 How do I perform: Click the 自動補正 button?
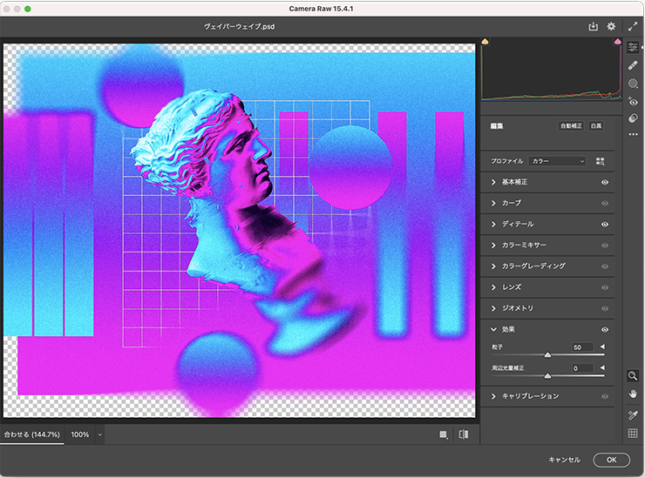click(571, 125)
